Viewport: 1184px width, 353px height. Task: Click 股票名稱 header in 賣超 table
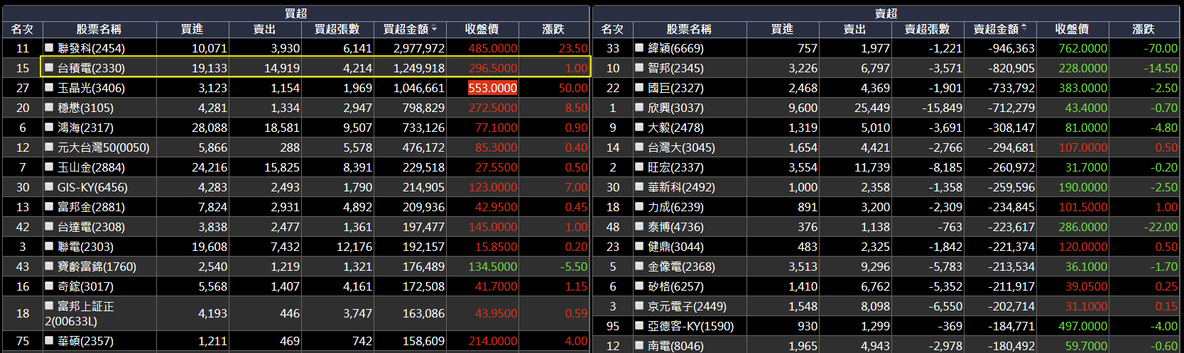click(690, 29)
